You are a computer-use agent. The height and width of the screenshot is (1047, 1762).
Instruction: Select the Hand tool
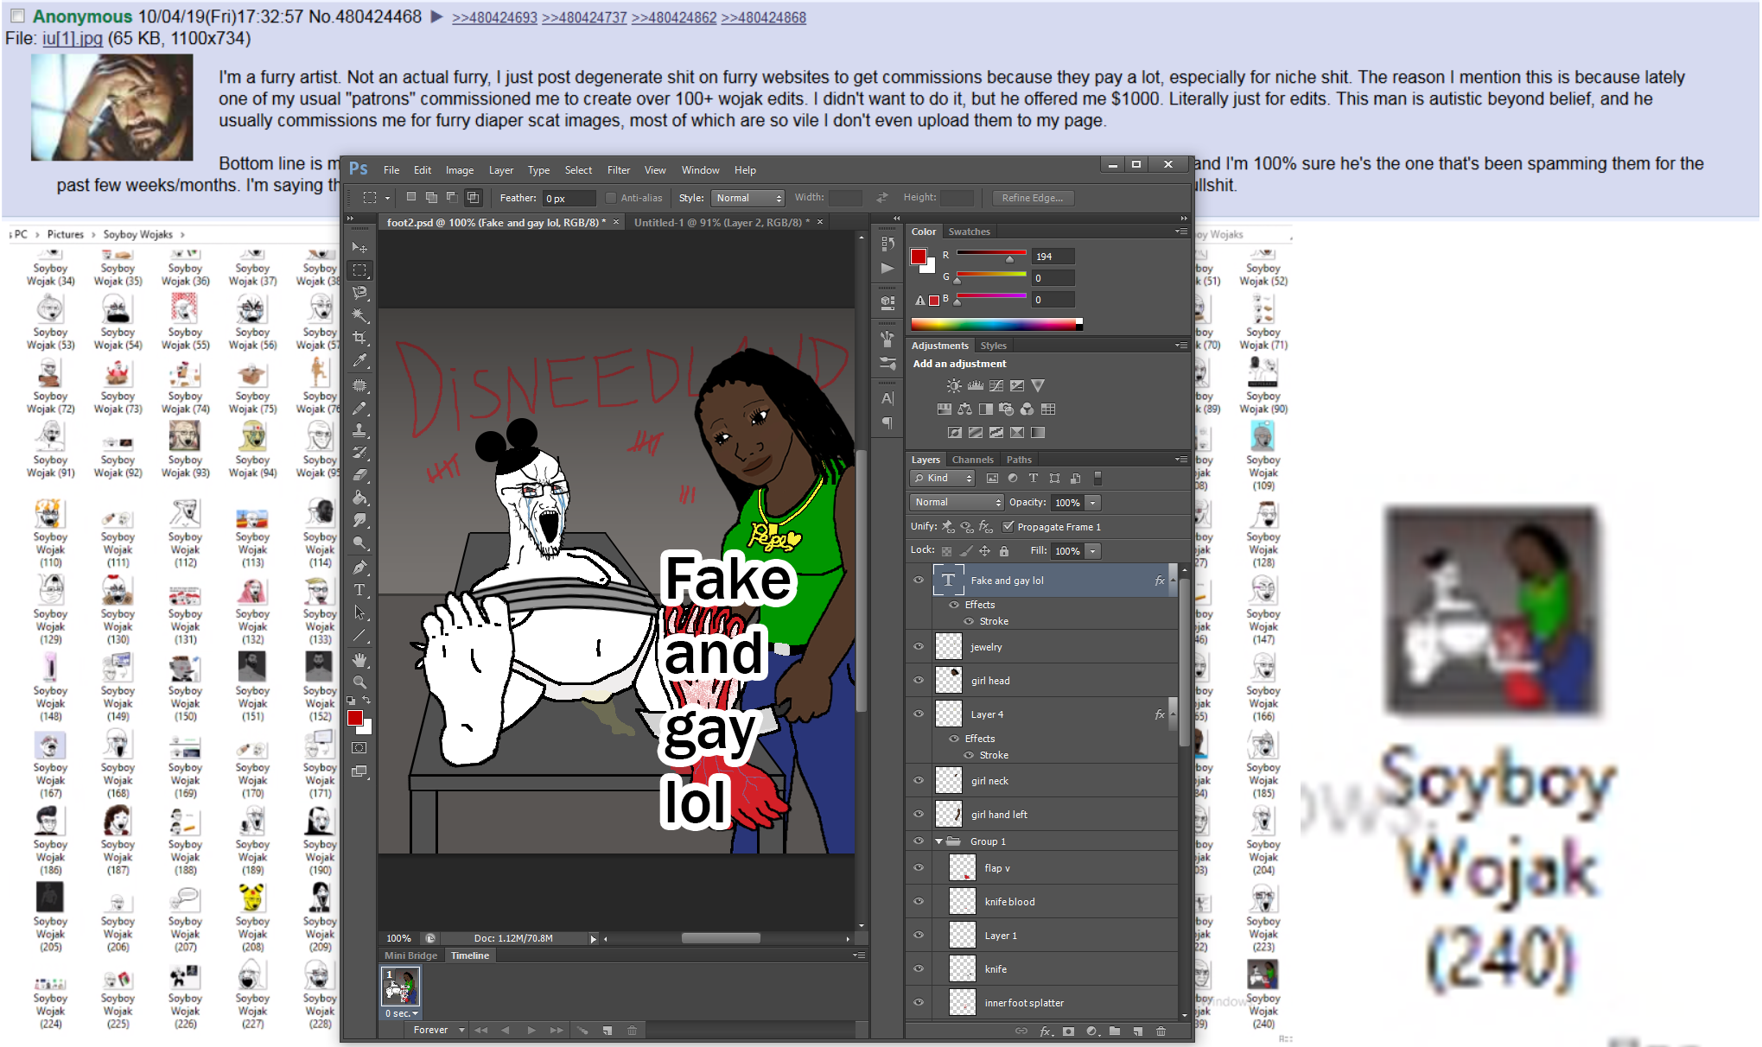pyautogui.click(x=359, y=660)
